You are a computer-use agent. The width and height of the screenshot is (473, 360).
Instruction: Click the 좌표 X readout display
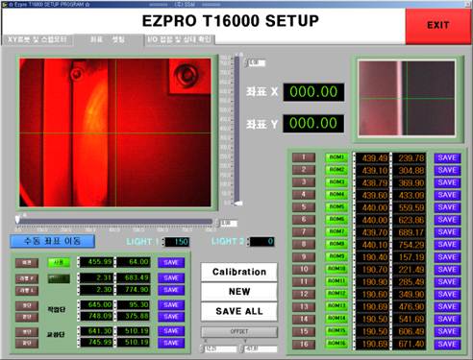click(313, 92)
